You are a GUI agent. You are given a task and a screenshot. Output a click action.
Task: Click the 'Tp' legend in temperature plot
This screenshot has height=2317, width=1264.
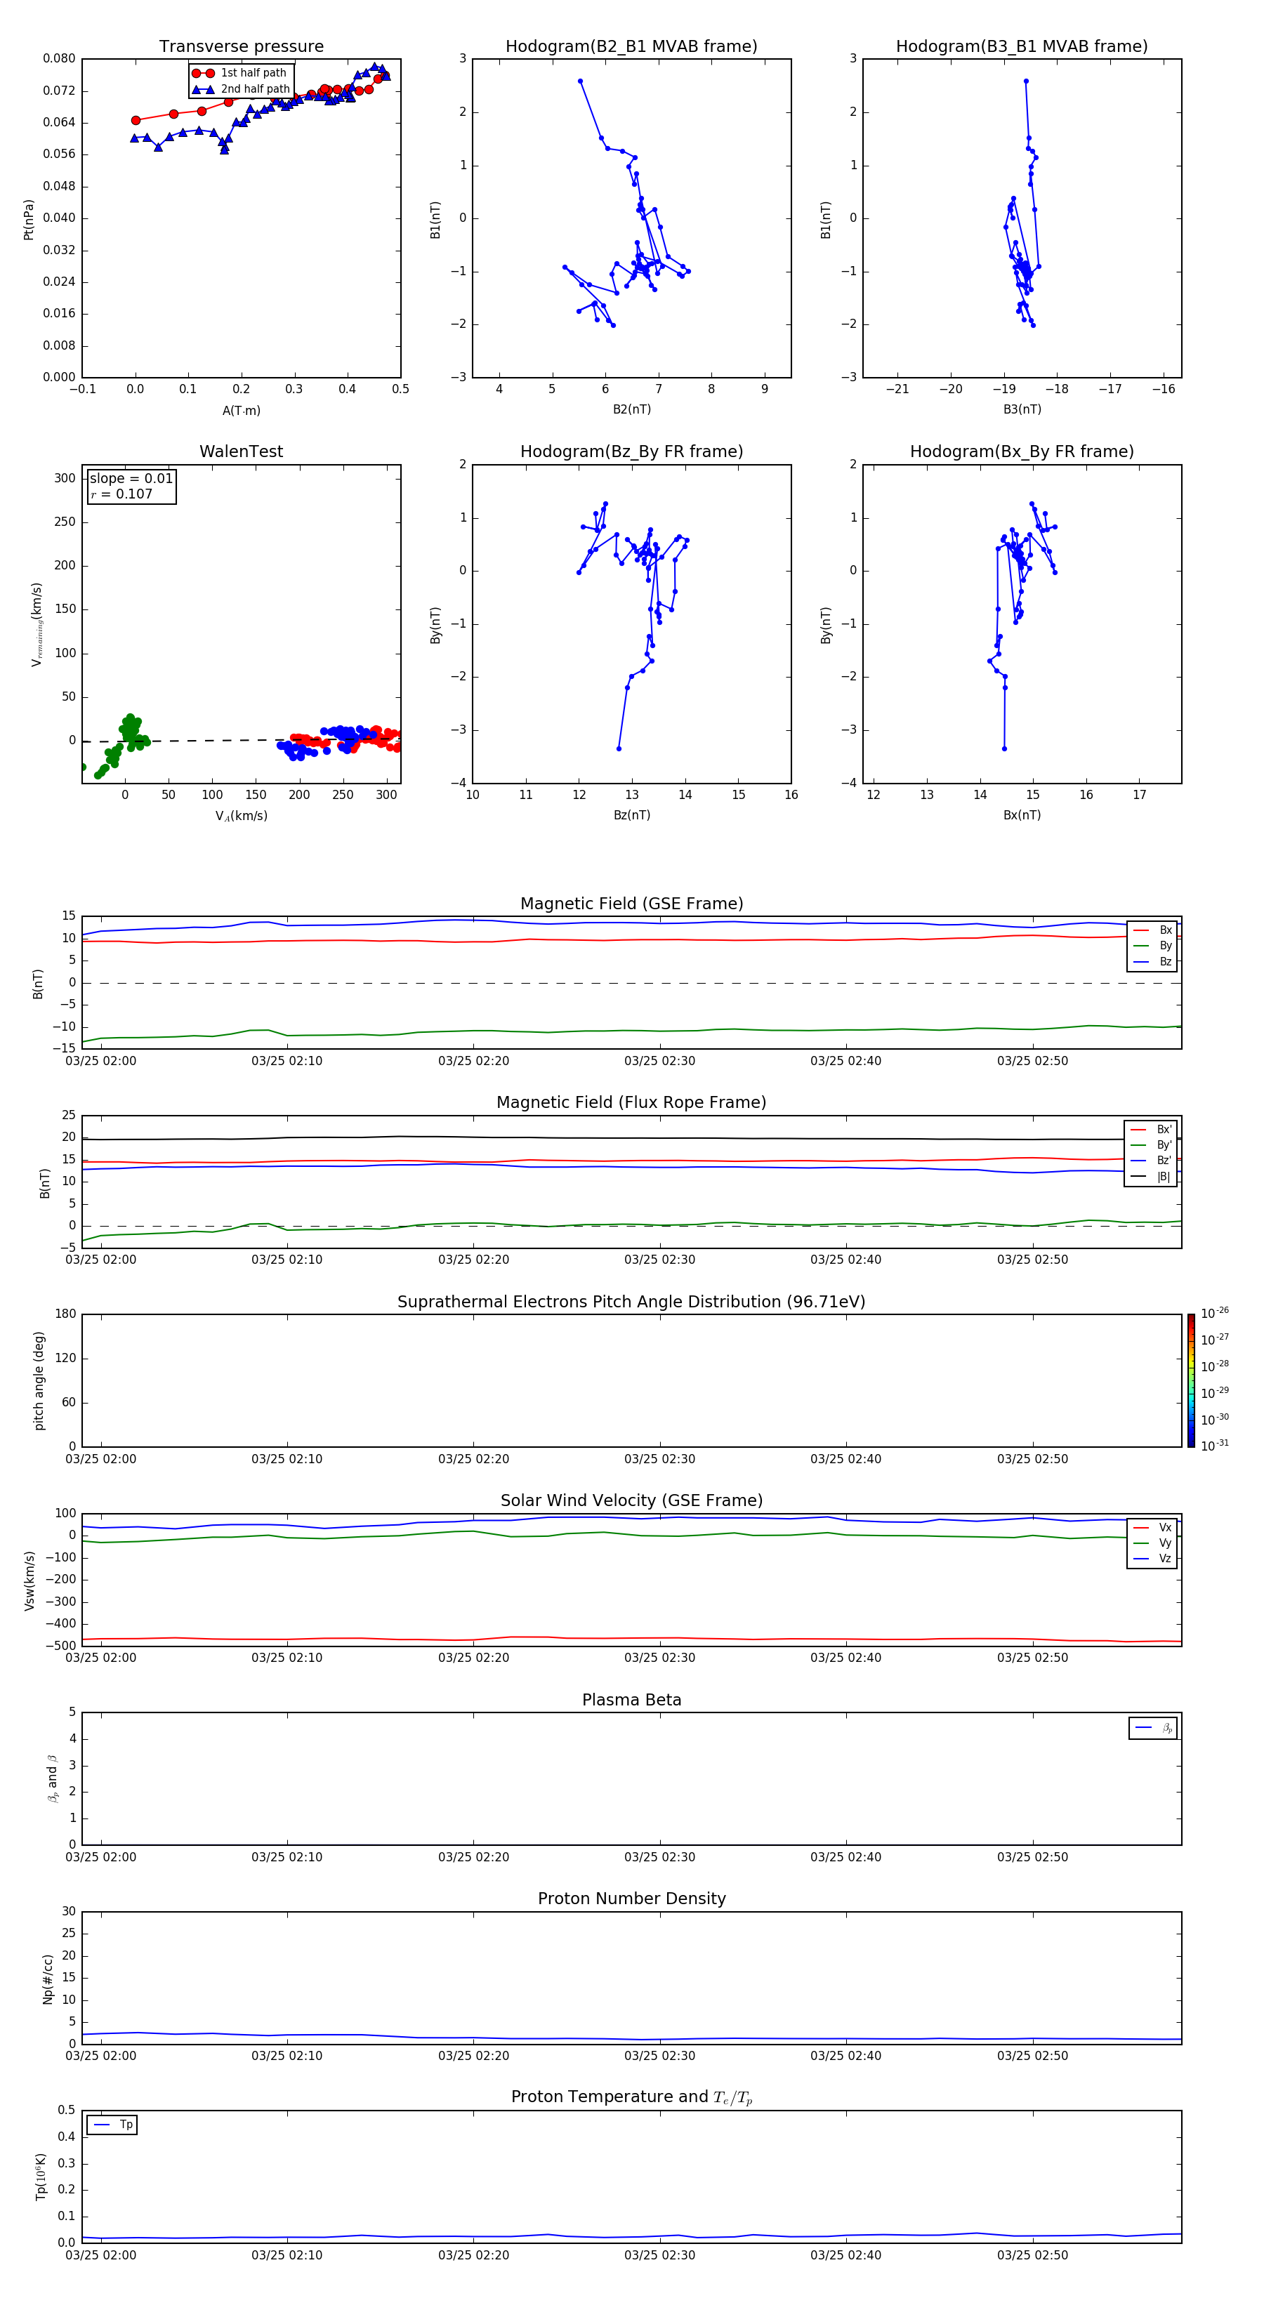[112, 2125]
